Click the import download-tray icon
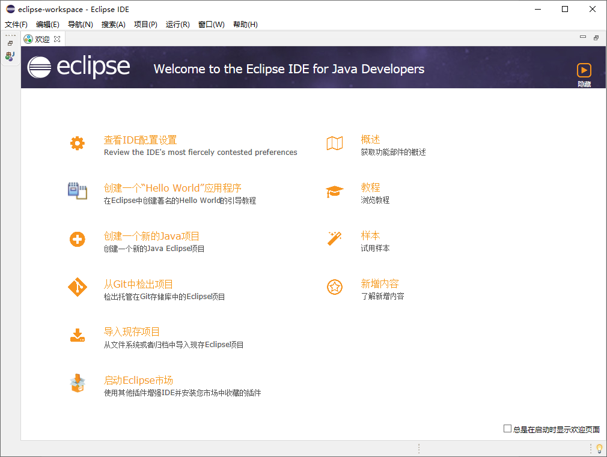Image resolution: width=607 pixels, height=457 pixels. point(78,335)
